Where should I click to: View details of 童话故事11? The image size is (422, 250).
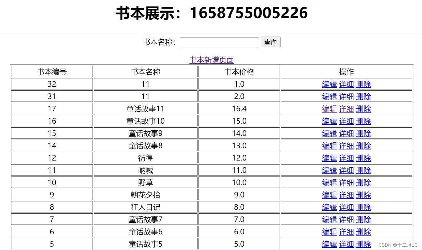[x=346, y=109]
